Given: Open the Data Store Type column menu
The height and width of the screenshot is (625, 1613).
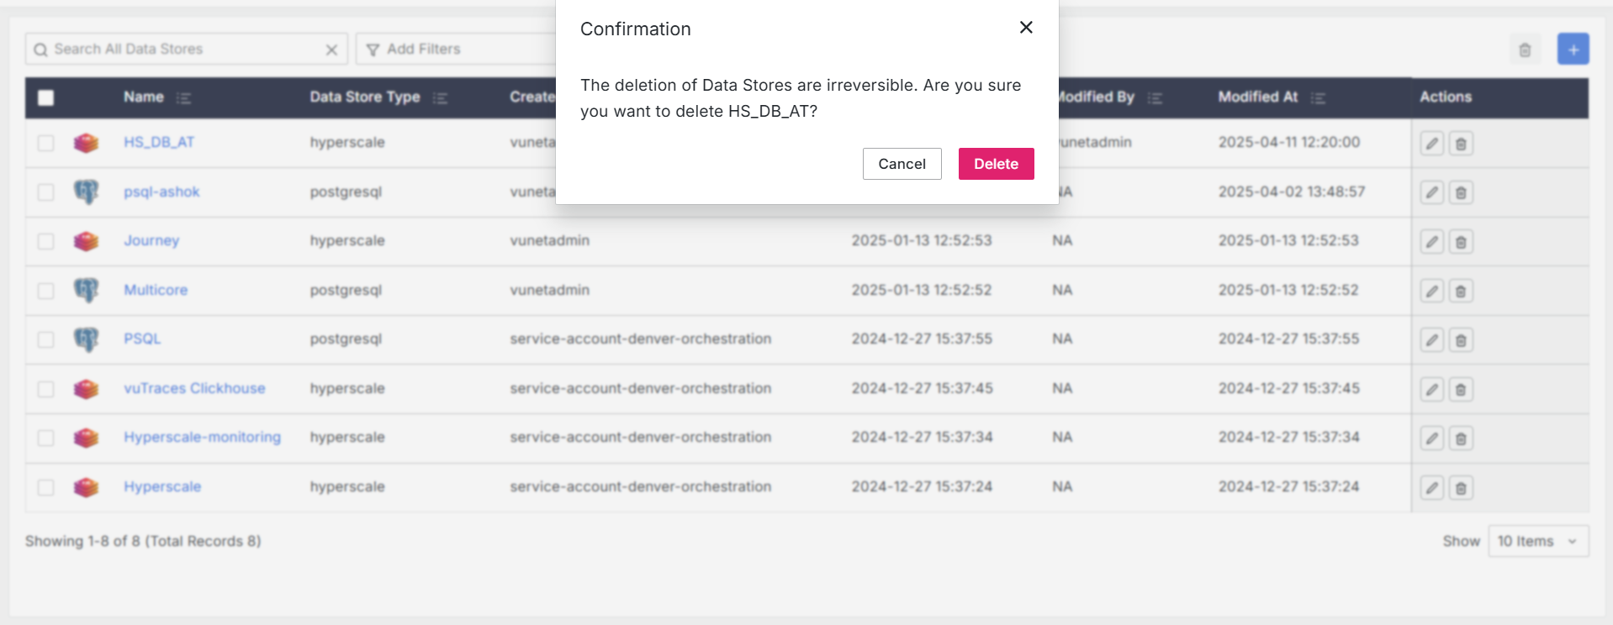Looking at the screenshot, I should 440,98.
